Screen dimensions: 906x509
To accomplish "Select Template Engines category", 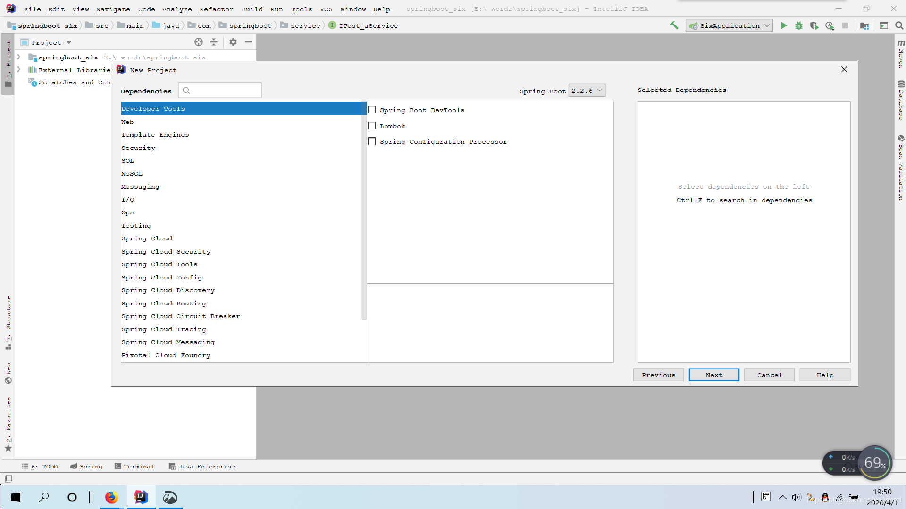I will 241,135.
